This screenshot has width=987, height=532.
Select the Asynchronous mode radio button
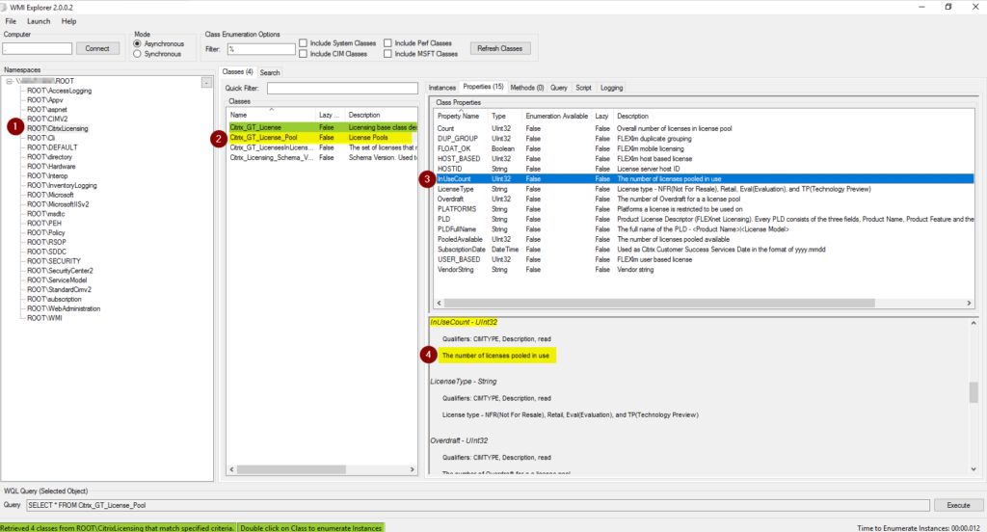(x=138, y=43)
